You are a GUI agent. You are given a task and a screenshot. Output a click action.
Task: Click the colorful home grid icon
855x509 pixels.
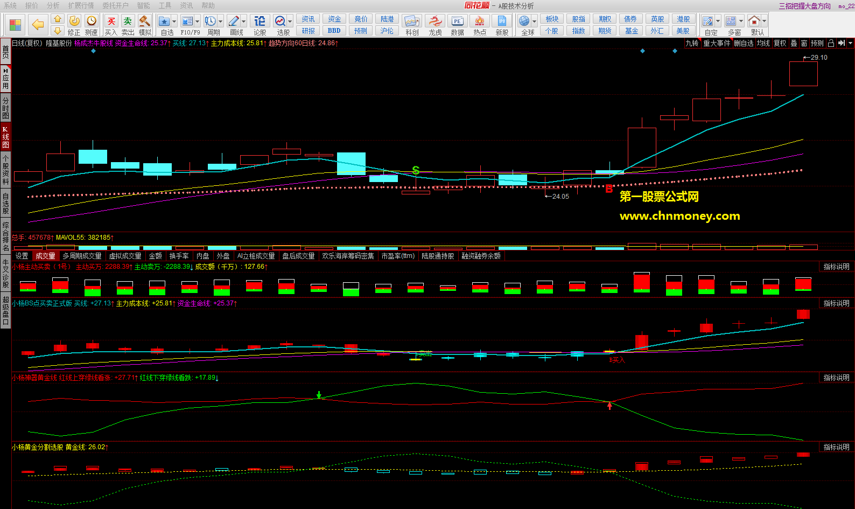pos(15,25)
